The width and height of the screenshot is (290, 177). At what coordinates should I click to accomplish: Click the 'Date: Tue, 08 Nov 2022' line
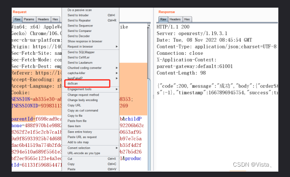tap(204, 40)
